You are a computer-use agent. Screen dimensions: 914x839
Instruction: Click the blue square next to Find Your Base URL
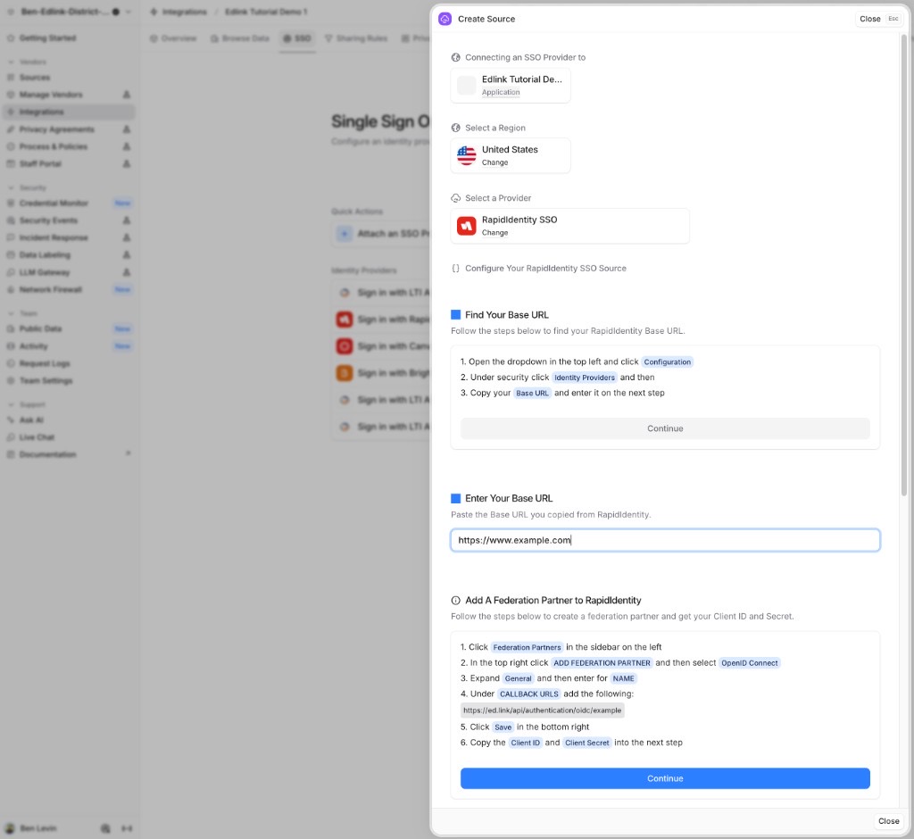pos(456,315)
